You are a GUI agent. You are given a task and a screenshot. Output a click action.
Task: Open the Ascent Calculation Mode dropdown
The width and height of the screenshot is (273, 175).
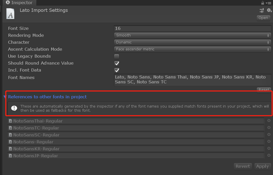192,49
